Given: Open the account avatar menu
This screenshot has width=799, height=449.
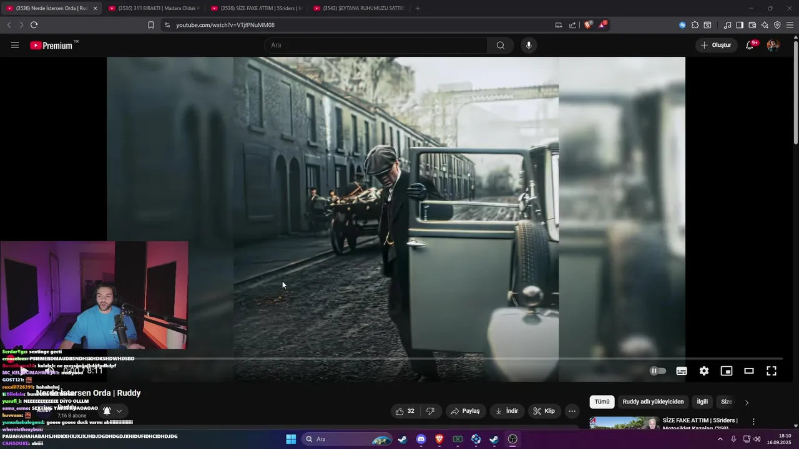Looking at the screenshot, I should pyautogui.click(x=773, y=45).
